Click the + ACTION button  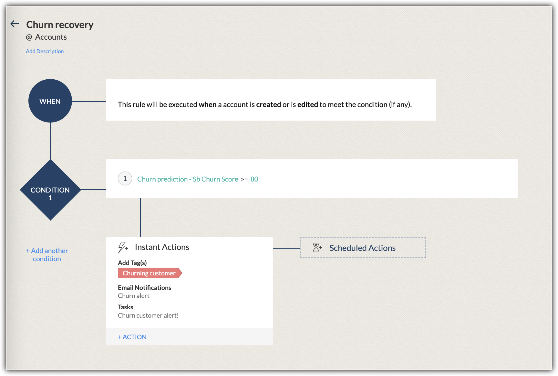[132, 337]
